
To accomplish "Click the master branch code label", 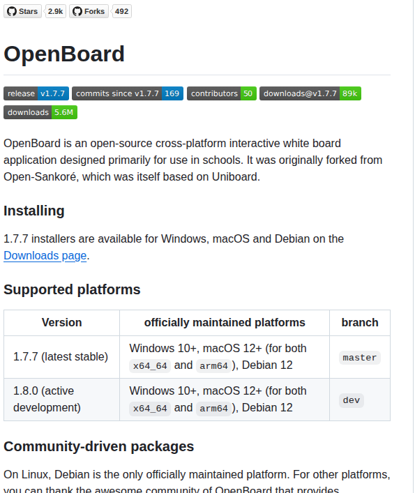I will 360,358.
